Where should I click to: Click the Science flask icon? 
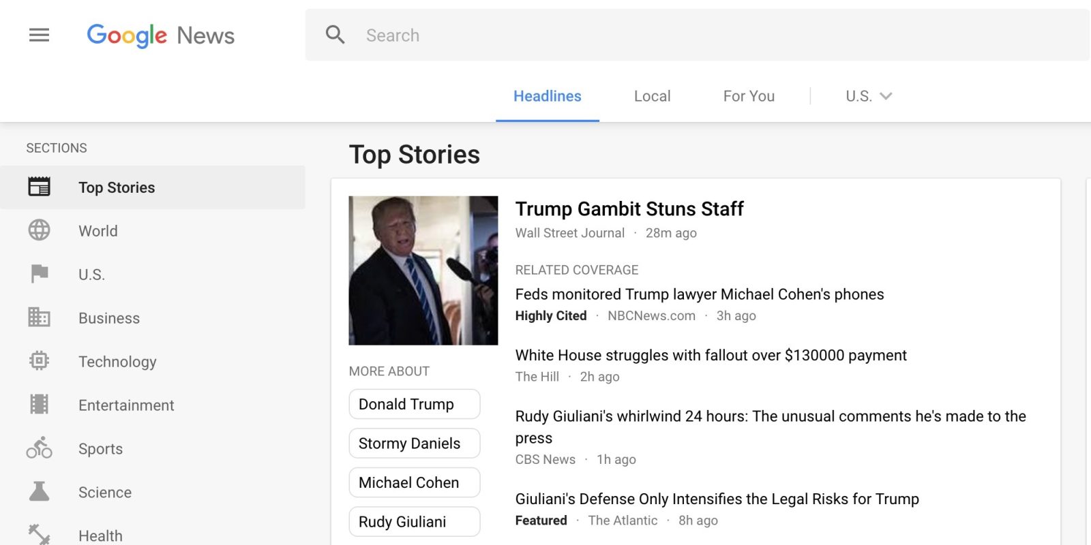39,491
